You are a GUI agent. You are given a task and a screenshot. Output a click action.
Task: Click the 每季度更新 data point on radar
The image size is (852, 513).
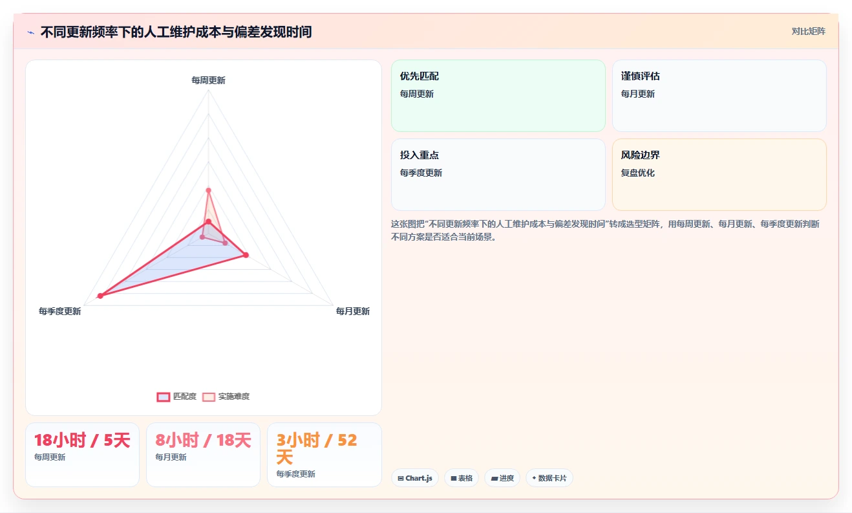pyautogui.click(x=100, y=296)
